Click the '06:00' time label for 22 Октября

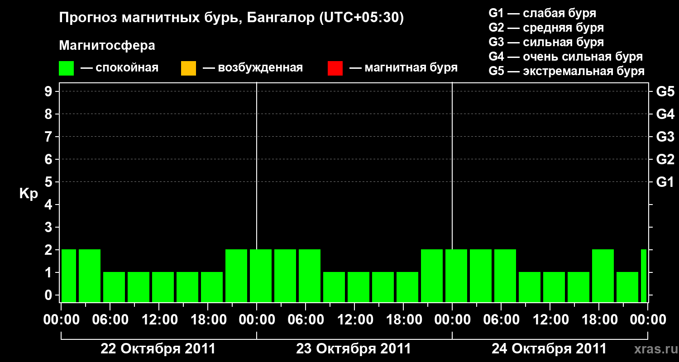(110, 320)
